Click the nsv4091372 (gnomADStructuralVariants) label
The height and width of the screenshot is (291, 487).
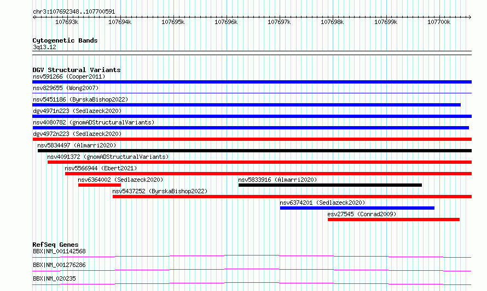[108, 157]
